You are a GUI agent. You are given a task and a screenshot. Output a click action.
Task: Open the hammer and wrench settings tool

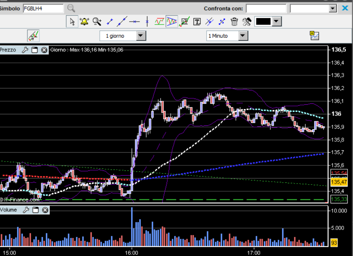pos(247,22)
